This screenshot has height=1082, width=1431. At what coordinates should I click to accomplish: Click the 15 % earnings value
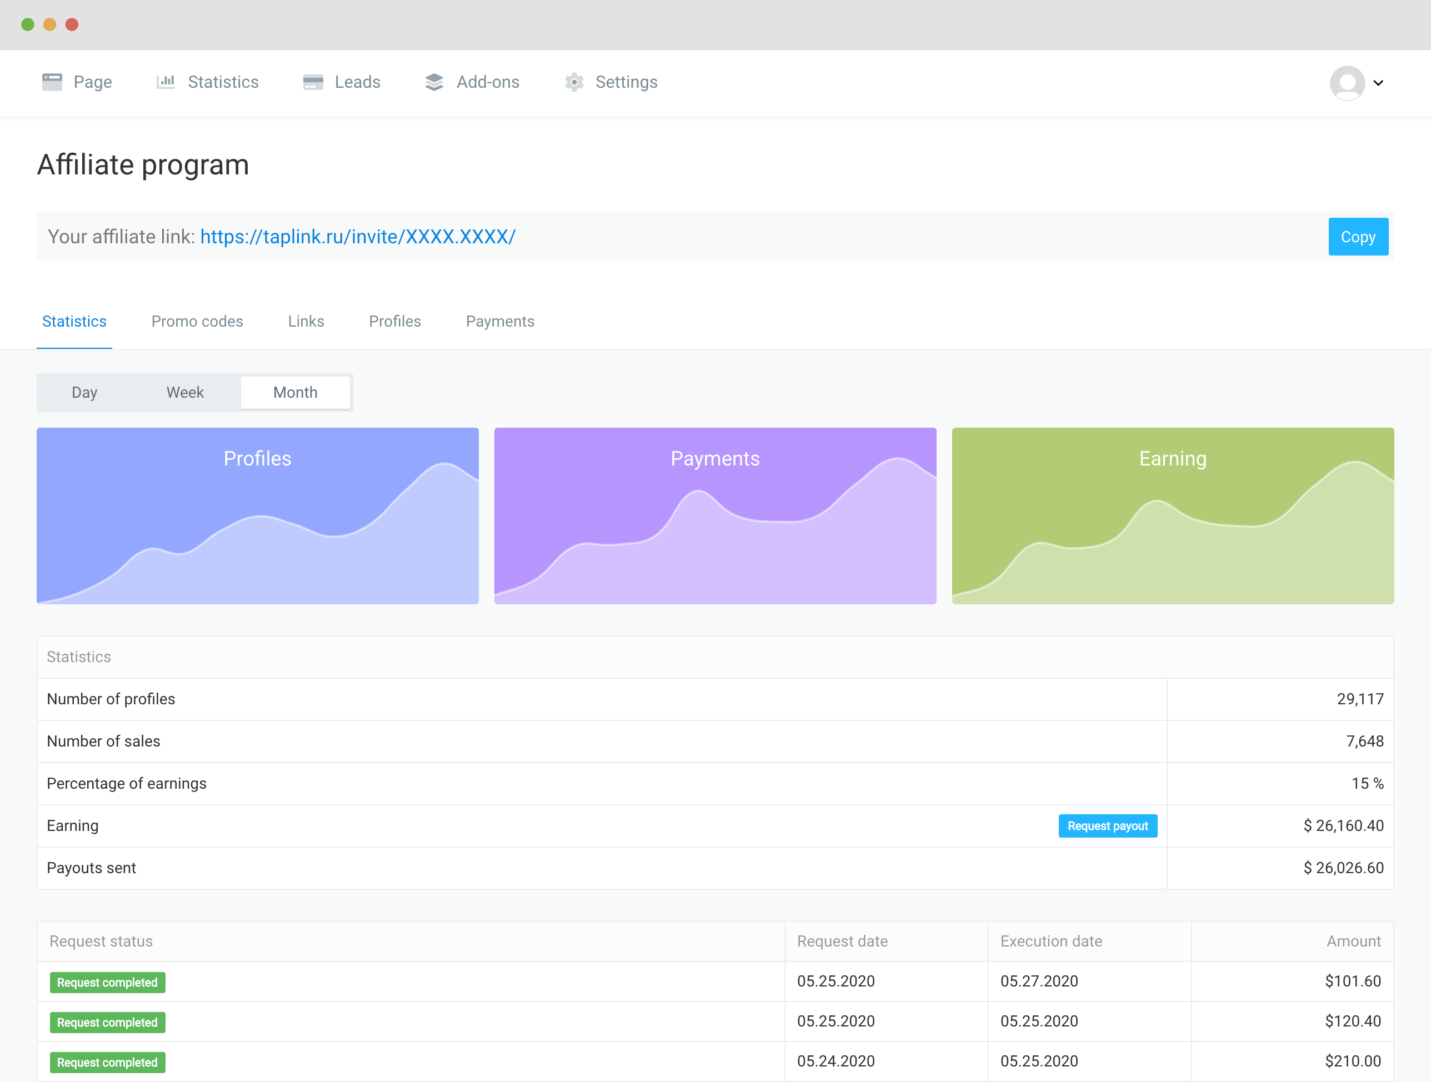coord(1367,783)
